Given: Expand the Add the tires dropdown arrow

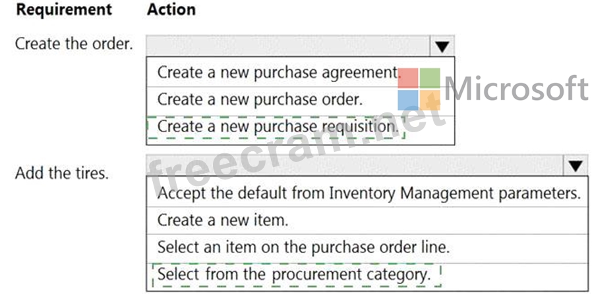Looking at the screenshot, I should pos(576,167).
